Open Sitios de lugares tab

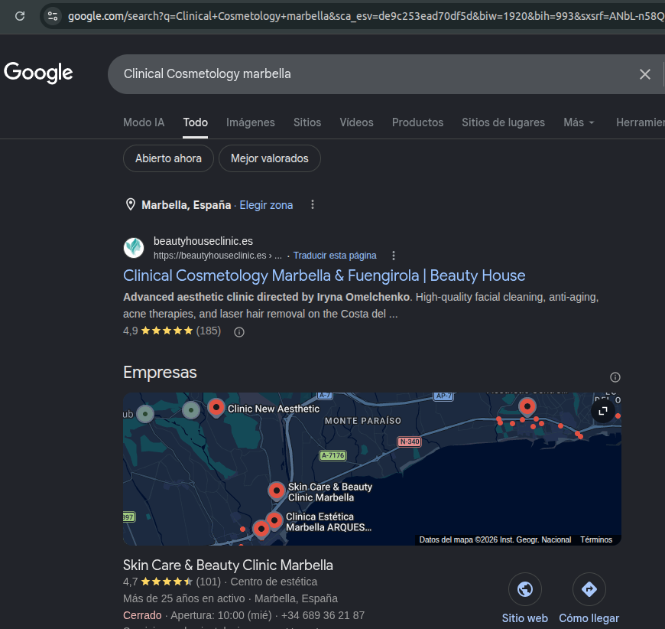[503, 122]
